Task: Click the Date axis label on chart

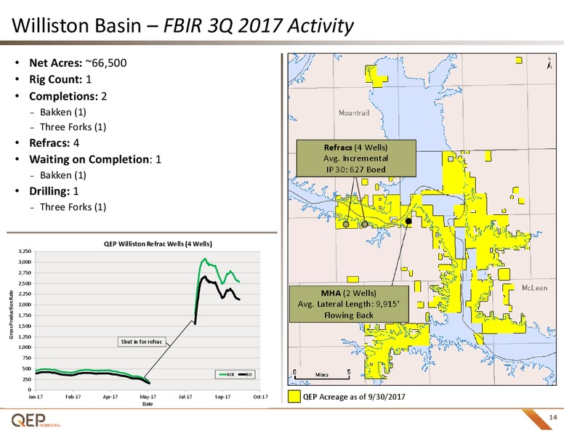Action: pyautogui.click(x=148, y=404)
